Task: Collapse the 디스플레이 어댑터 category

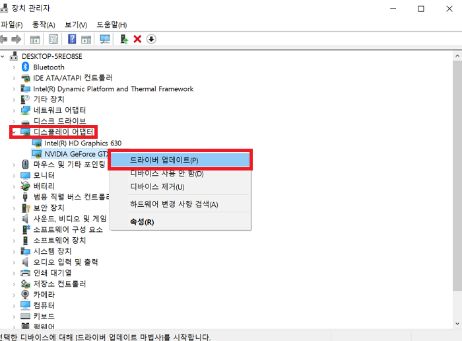Action: pyautogui.click(x=14, y=132)
